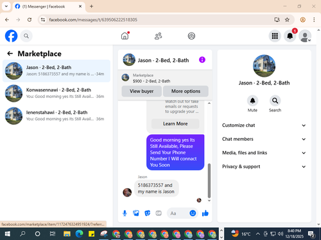321x240 pixels.
Task: Select the Messenger | Facebook tab
Action: coord(48,6)
